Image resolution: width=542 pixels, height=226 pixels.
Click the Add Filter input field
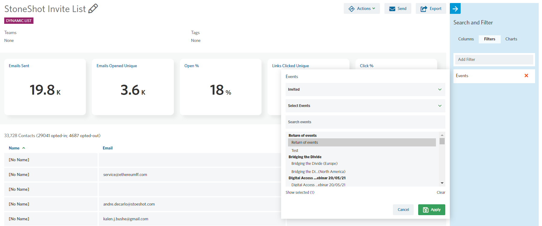coord(494,60)
